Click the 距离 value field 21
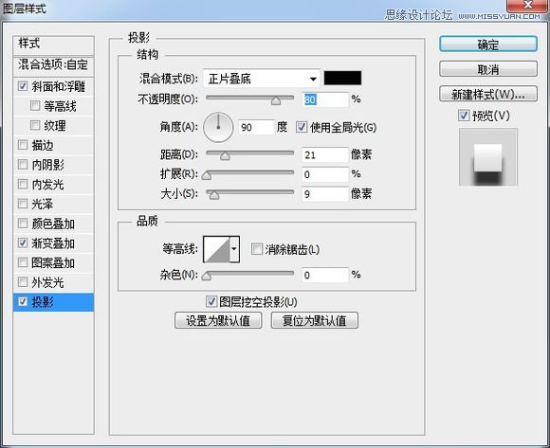The height and width of the screenshot is (448, 550). tap(325, 154)
